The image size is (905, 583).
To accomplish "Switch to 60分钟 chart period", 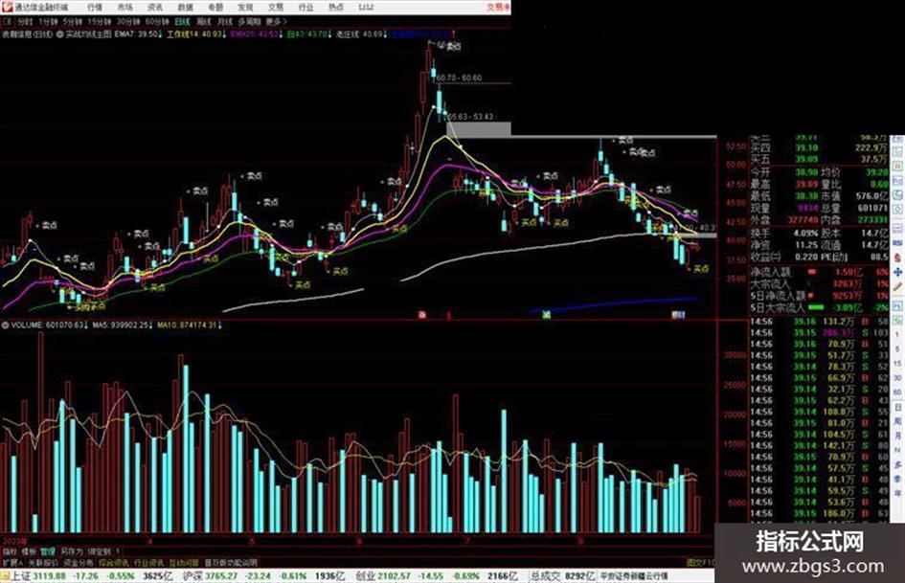I will [x=157, y=22].
